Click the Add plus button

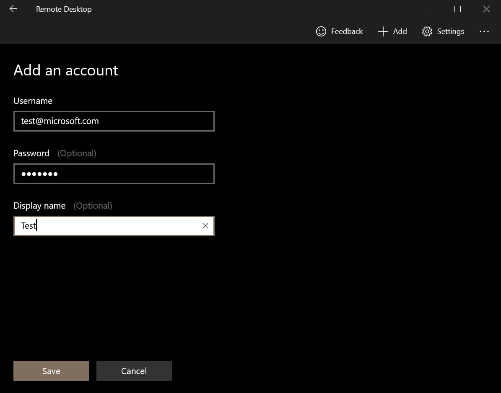pos(392,31)
